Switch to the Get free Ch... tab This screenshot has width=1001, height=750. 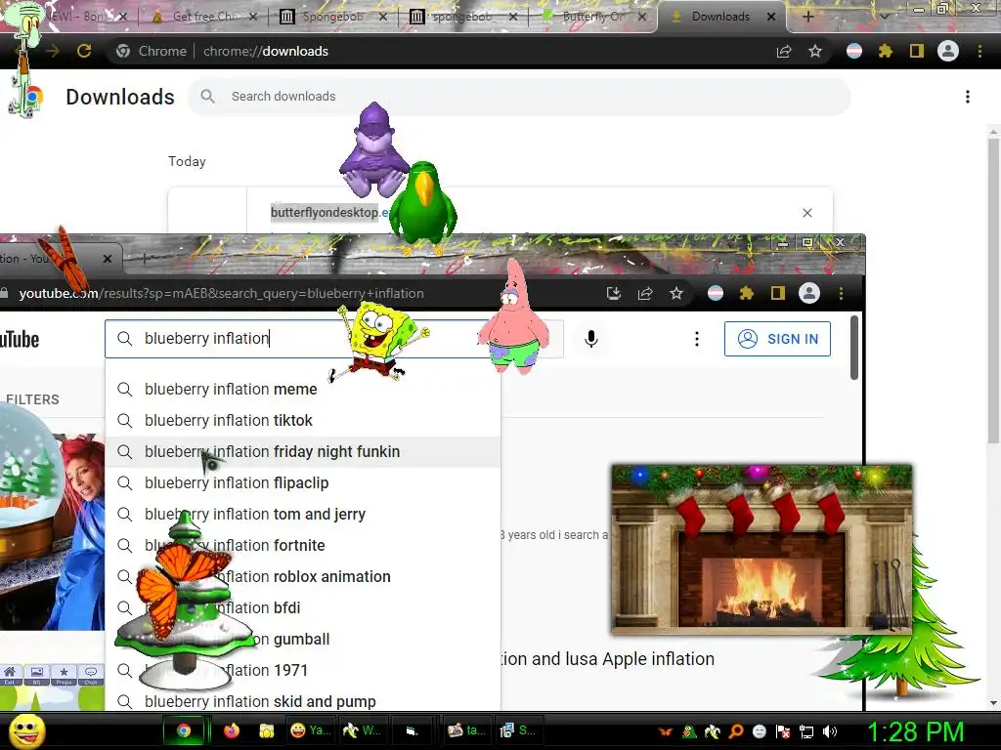click(x=203, y=17)
